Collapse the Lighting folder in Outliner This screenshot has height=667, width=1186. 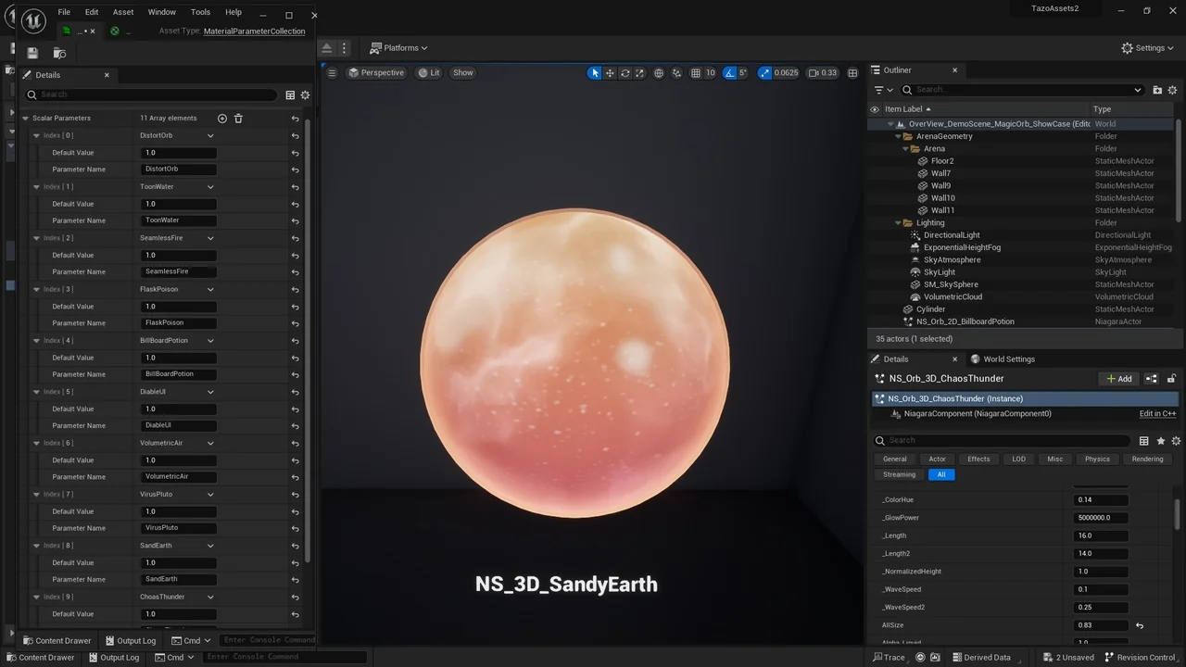(897, 222)
